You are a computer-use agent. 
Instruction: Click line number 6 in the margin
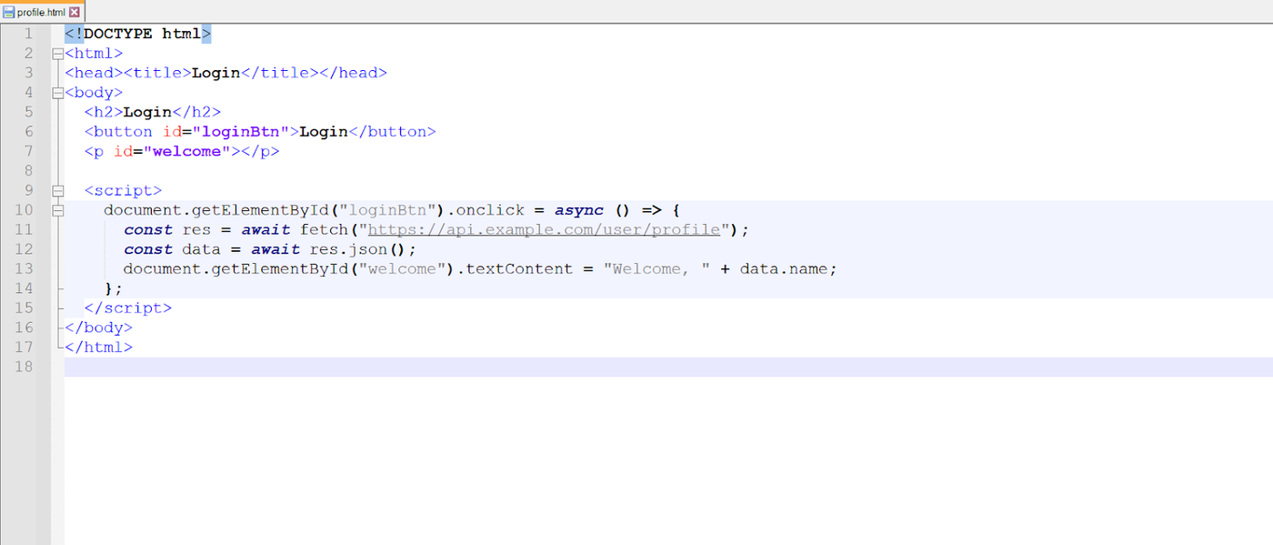point(28,132)
